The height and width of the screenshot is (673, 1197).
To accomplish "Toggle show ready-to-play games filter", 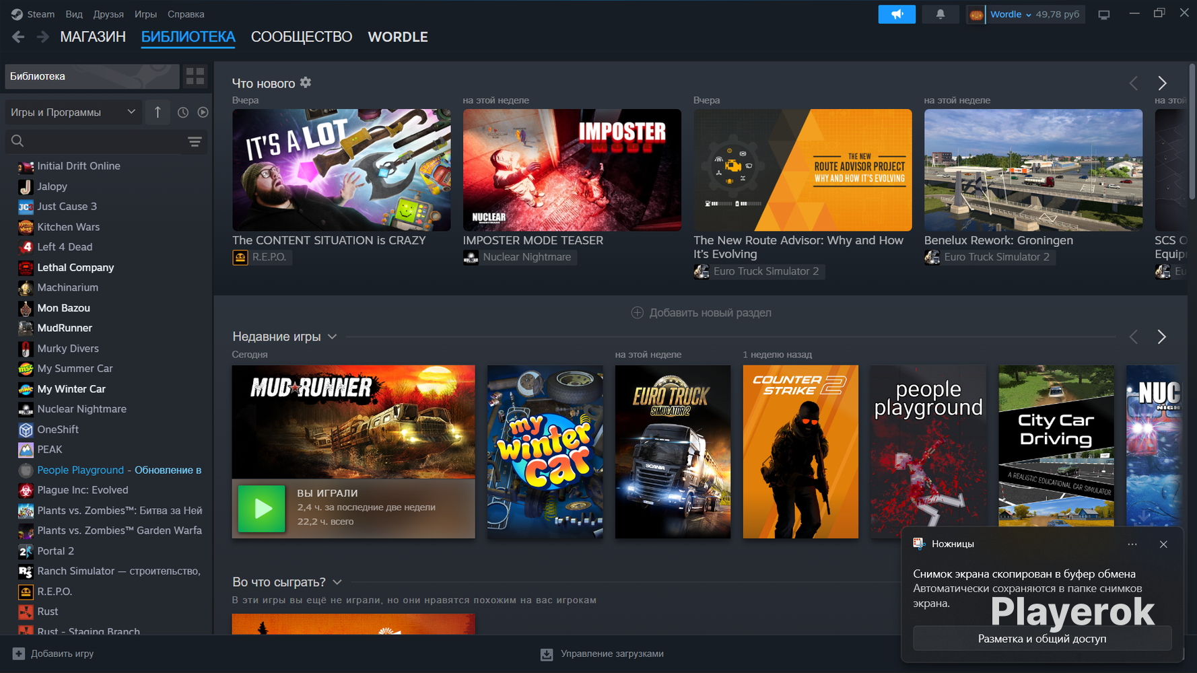I will click(x=203, y=112).
